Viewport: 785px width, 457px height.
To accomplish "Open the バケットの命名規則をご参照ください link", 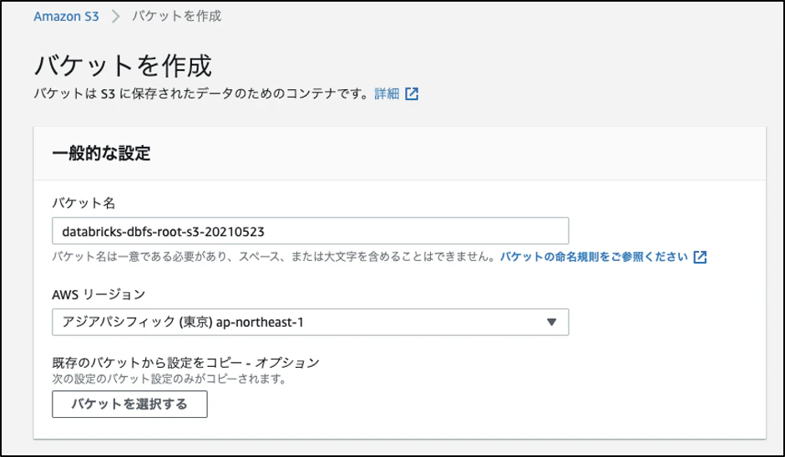I will click(594, 257).
